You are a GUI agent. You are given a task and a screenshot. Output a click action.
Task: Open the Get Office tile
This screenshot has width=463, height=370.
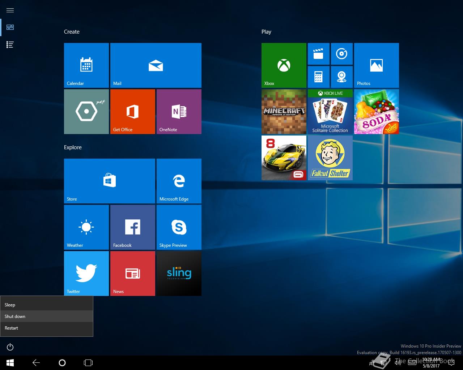point(133,112)
